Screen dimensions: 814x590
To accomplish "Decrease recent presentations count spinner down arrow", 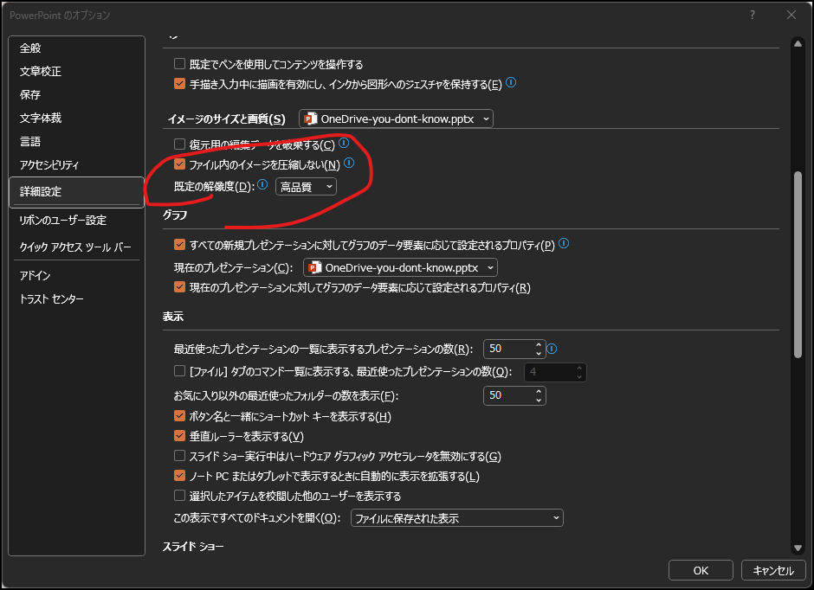I will (539, 353).
